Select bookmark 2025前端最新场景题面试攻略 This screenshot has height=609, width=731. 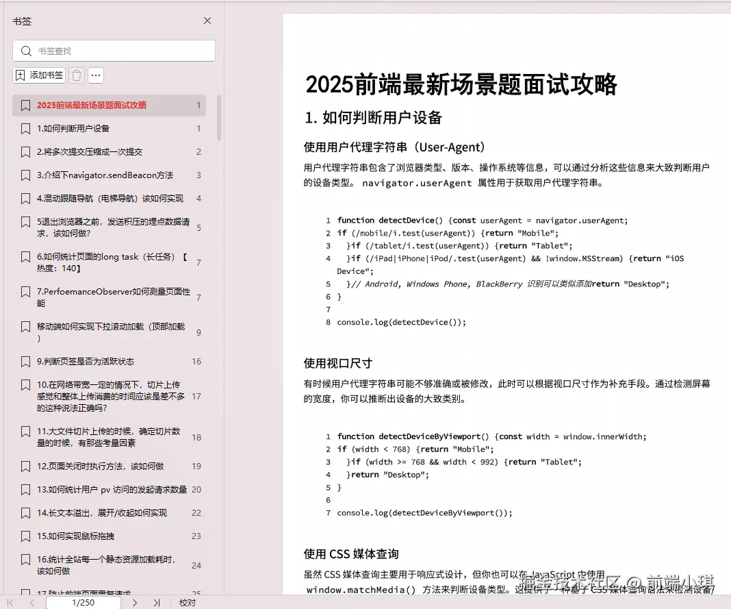click(x=109, y=105)
